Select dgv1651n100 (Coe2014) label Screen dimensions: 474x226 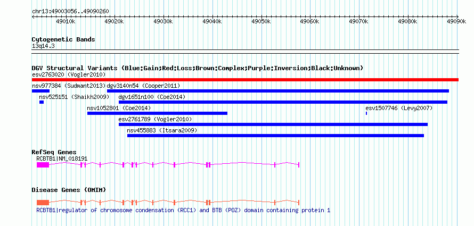pyautogui.click(x=152, y=97)
